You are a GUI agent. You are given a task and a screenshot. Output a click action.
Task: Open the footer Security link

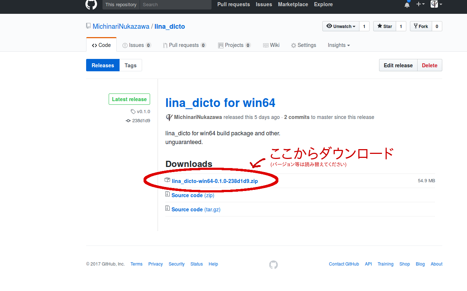coord(177,264)
